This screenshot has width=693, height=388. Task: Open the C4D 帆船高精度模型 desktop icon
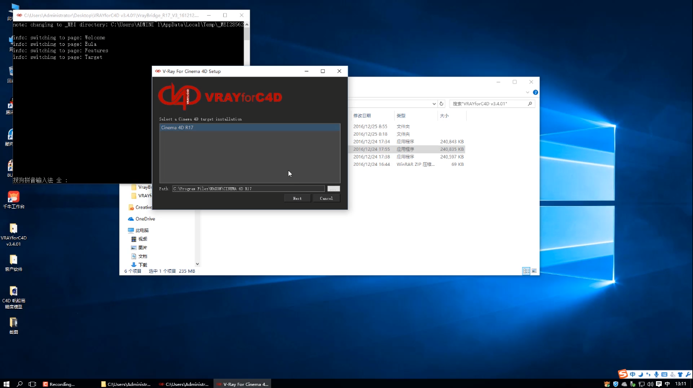pyautogui.click(x=14, y=292)
